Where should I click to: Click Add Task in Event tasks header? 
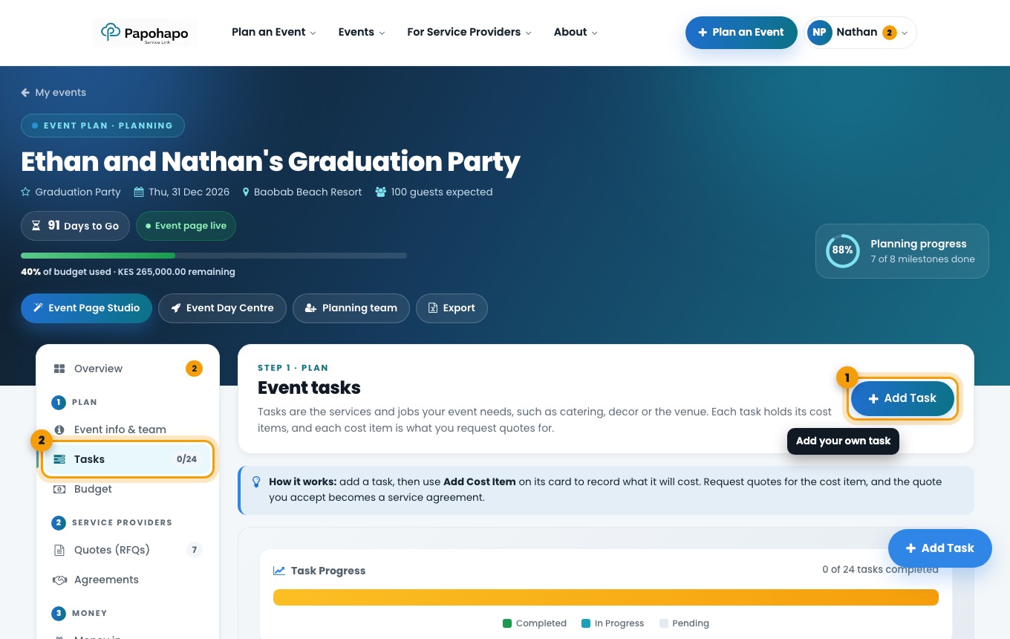pyautogui.click(x=902, y=398)
